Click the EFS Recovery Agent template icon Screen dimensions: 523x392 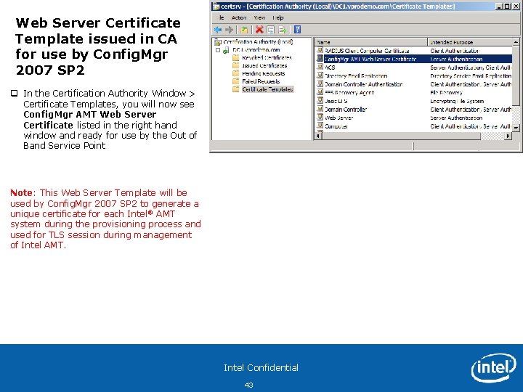click(x=320, y=92)
